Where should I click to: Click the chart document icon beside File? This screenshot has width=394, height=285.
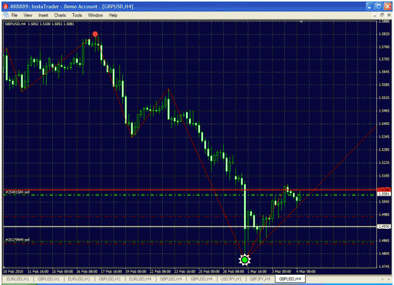(x=6, y=15)
